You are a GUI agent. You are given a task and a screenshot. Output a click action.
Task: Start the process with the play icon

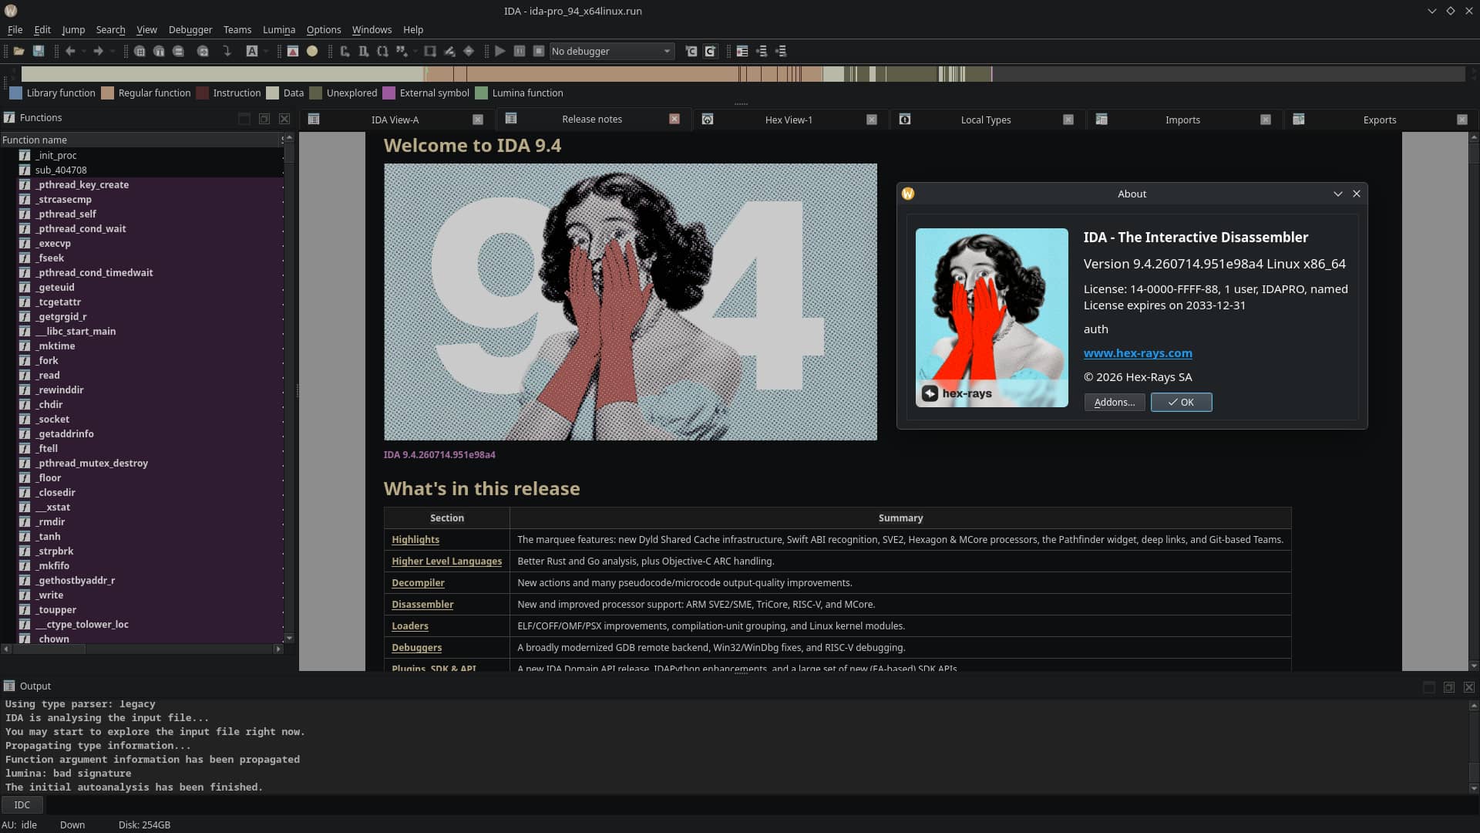point(500,51)
